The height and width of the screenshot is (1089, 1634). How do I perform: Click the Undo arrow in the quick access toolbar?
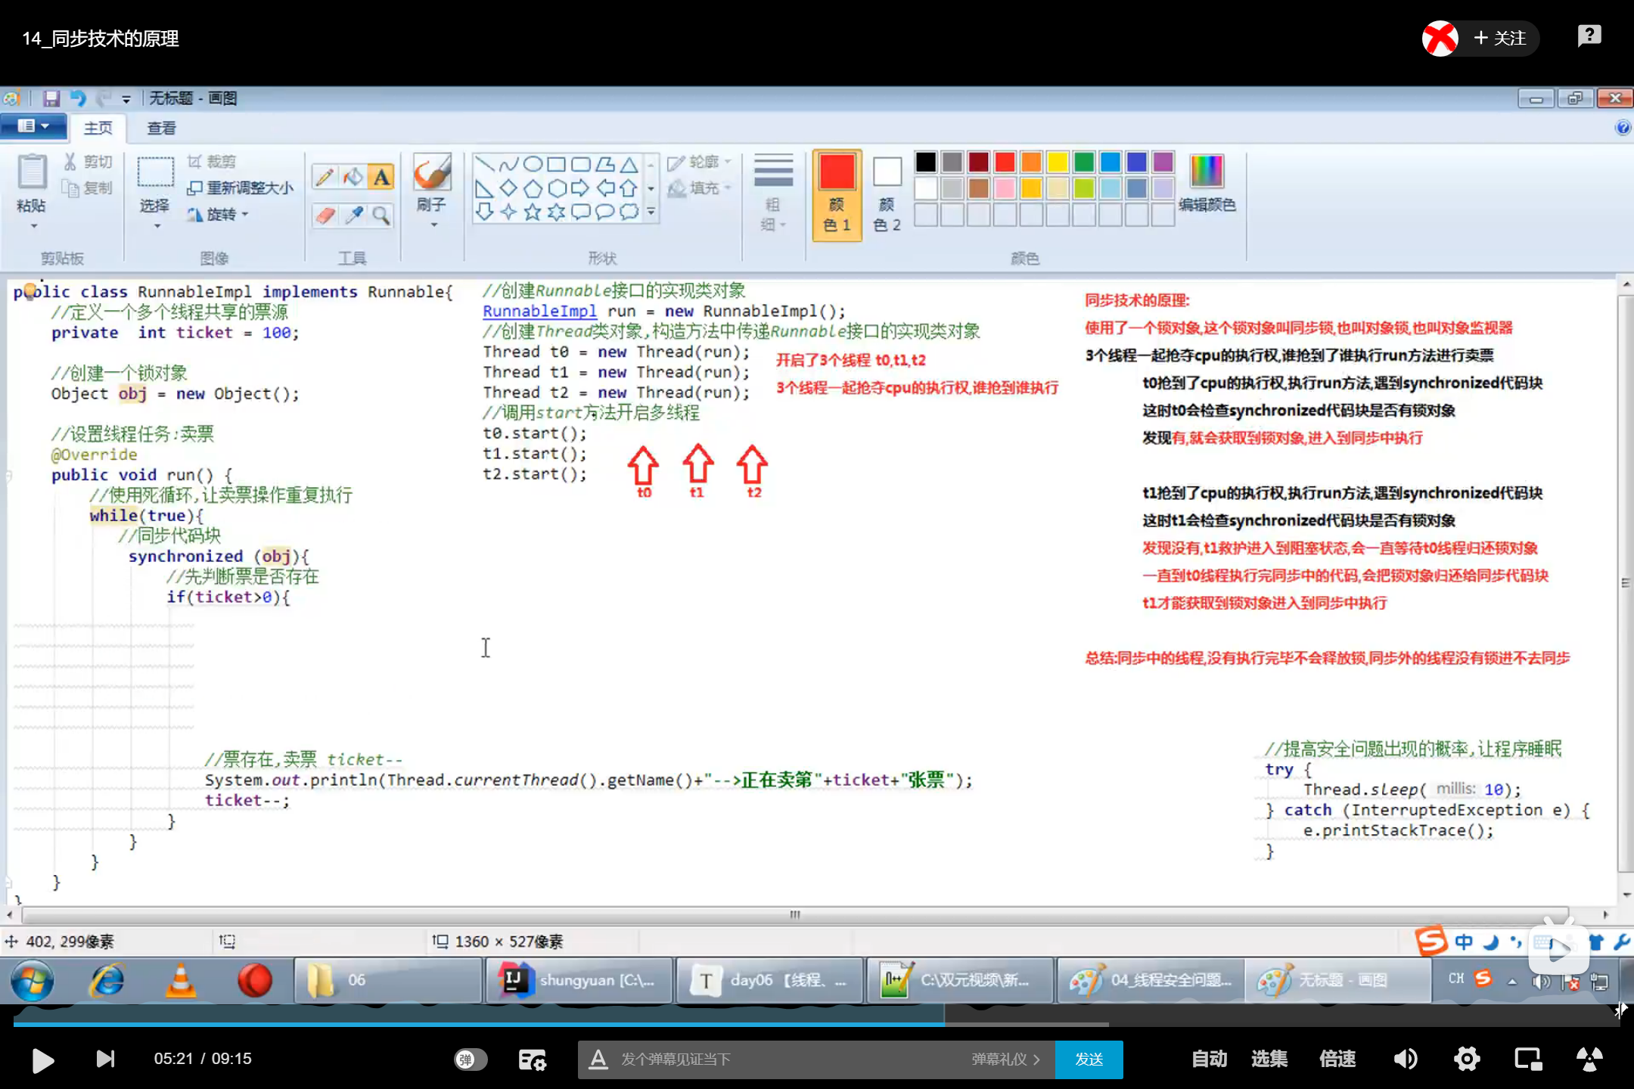click(x=78, y=98)
